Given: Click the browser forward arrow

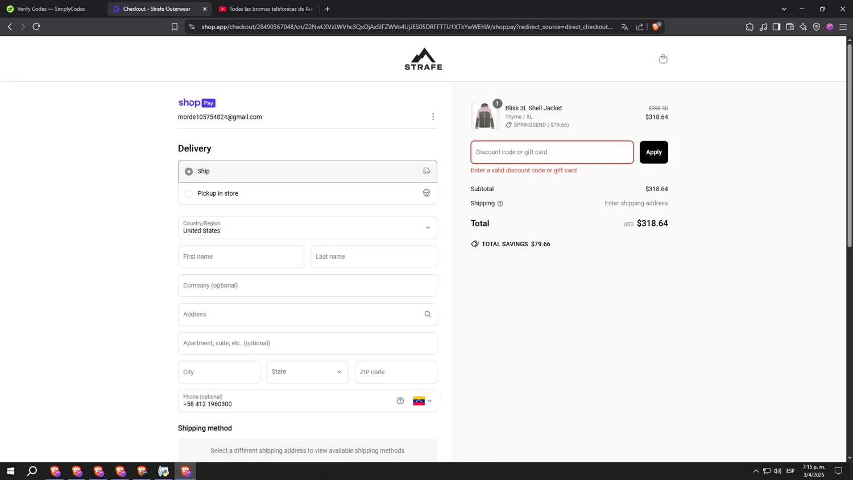Looking at the screenshot, I should coord(23,27).
